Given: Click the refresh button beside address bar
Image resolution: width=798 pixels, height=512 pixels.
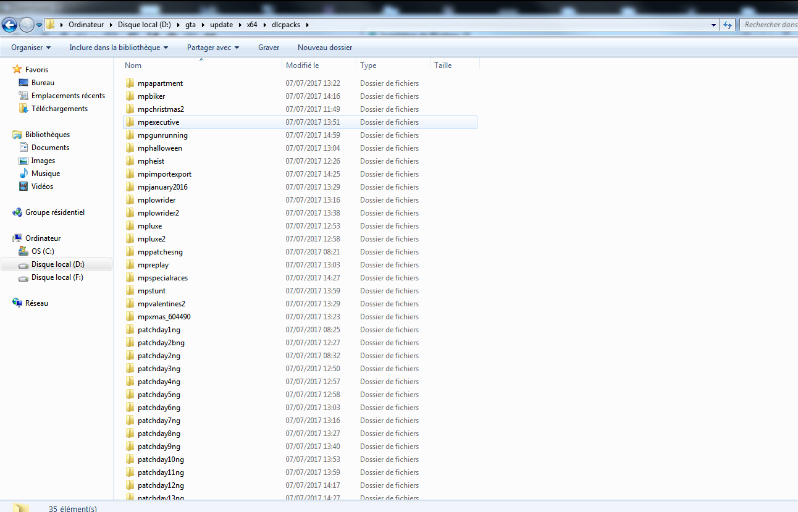Looking at the screenshot, I should coord(728,25).
